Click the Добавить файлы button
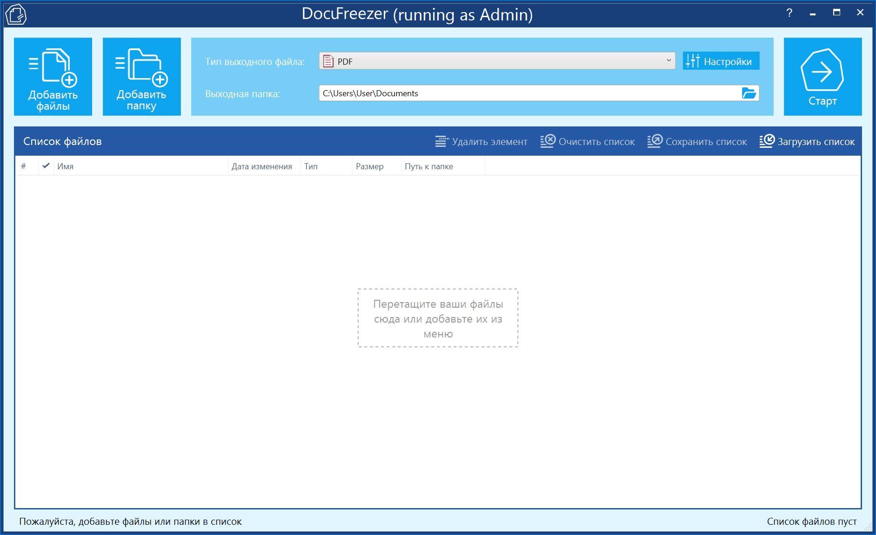This screenshot has width=876, height=535. pos(53,77)
